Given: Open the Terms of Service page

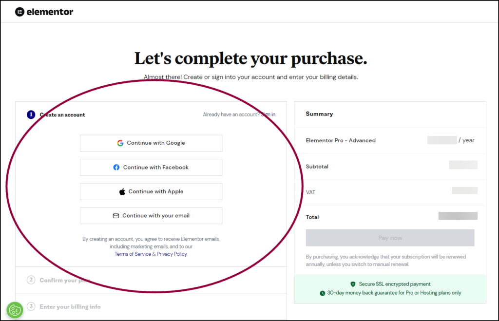Looking at the screenshot, I should [133, 254].
